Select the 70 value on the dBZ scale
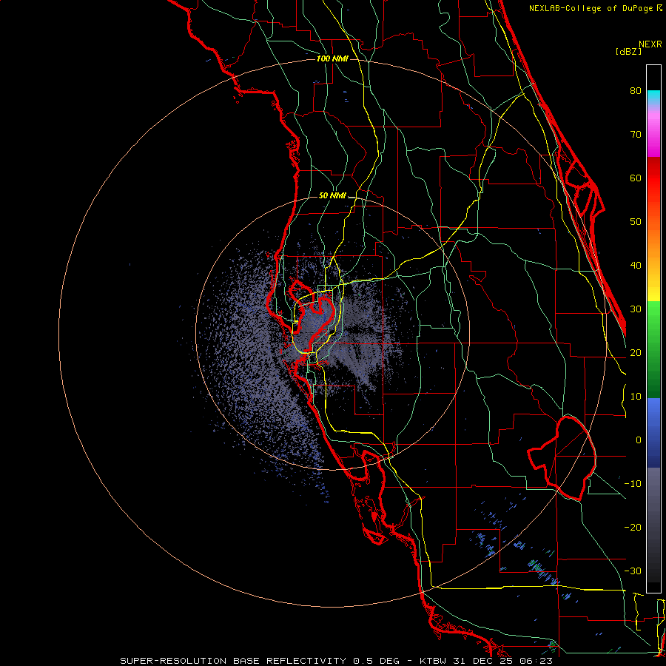The image size is (666, 666). pos(636,135)
